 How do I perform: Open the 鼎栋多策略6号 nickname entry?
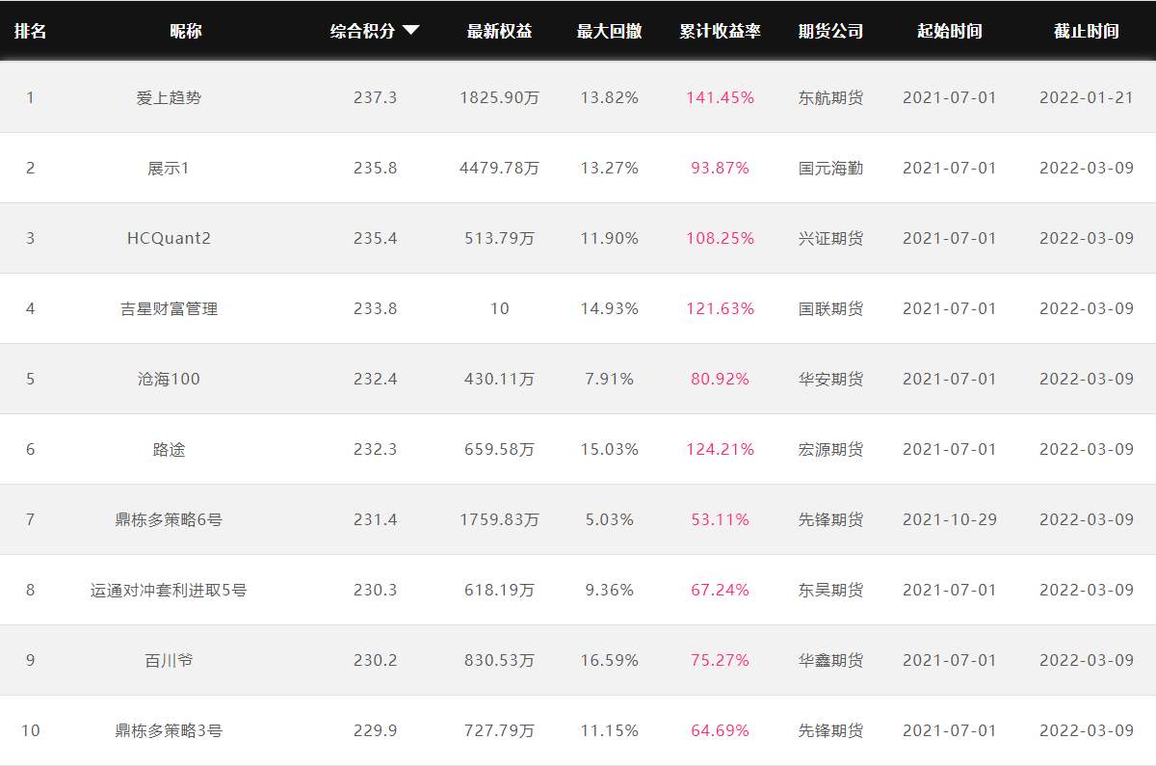169,519
